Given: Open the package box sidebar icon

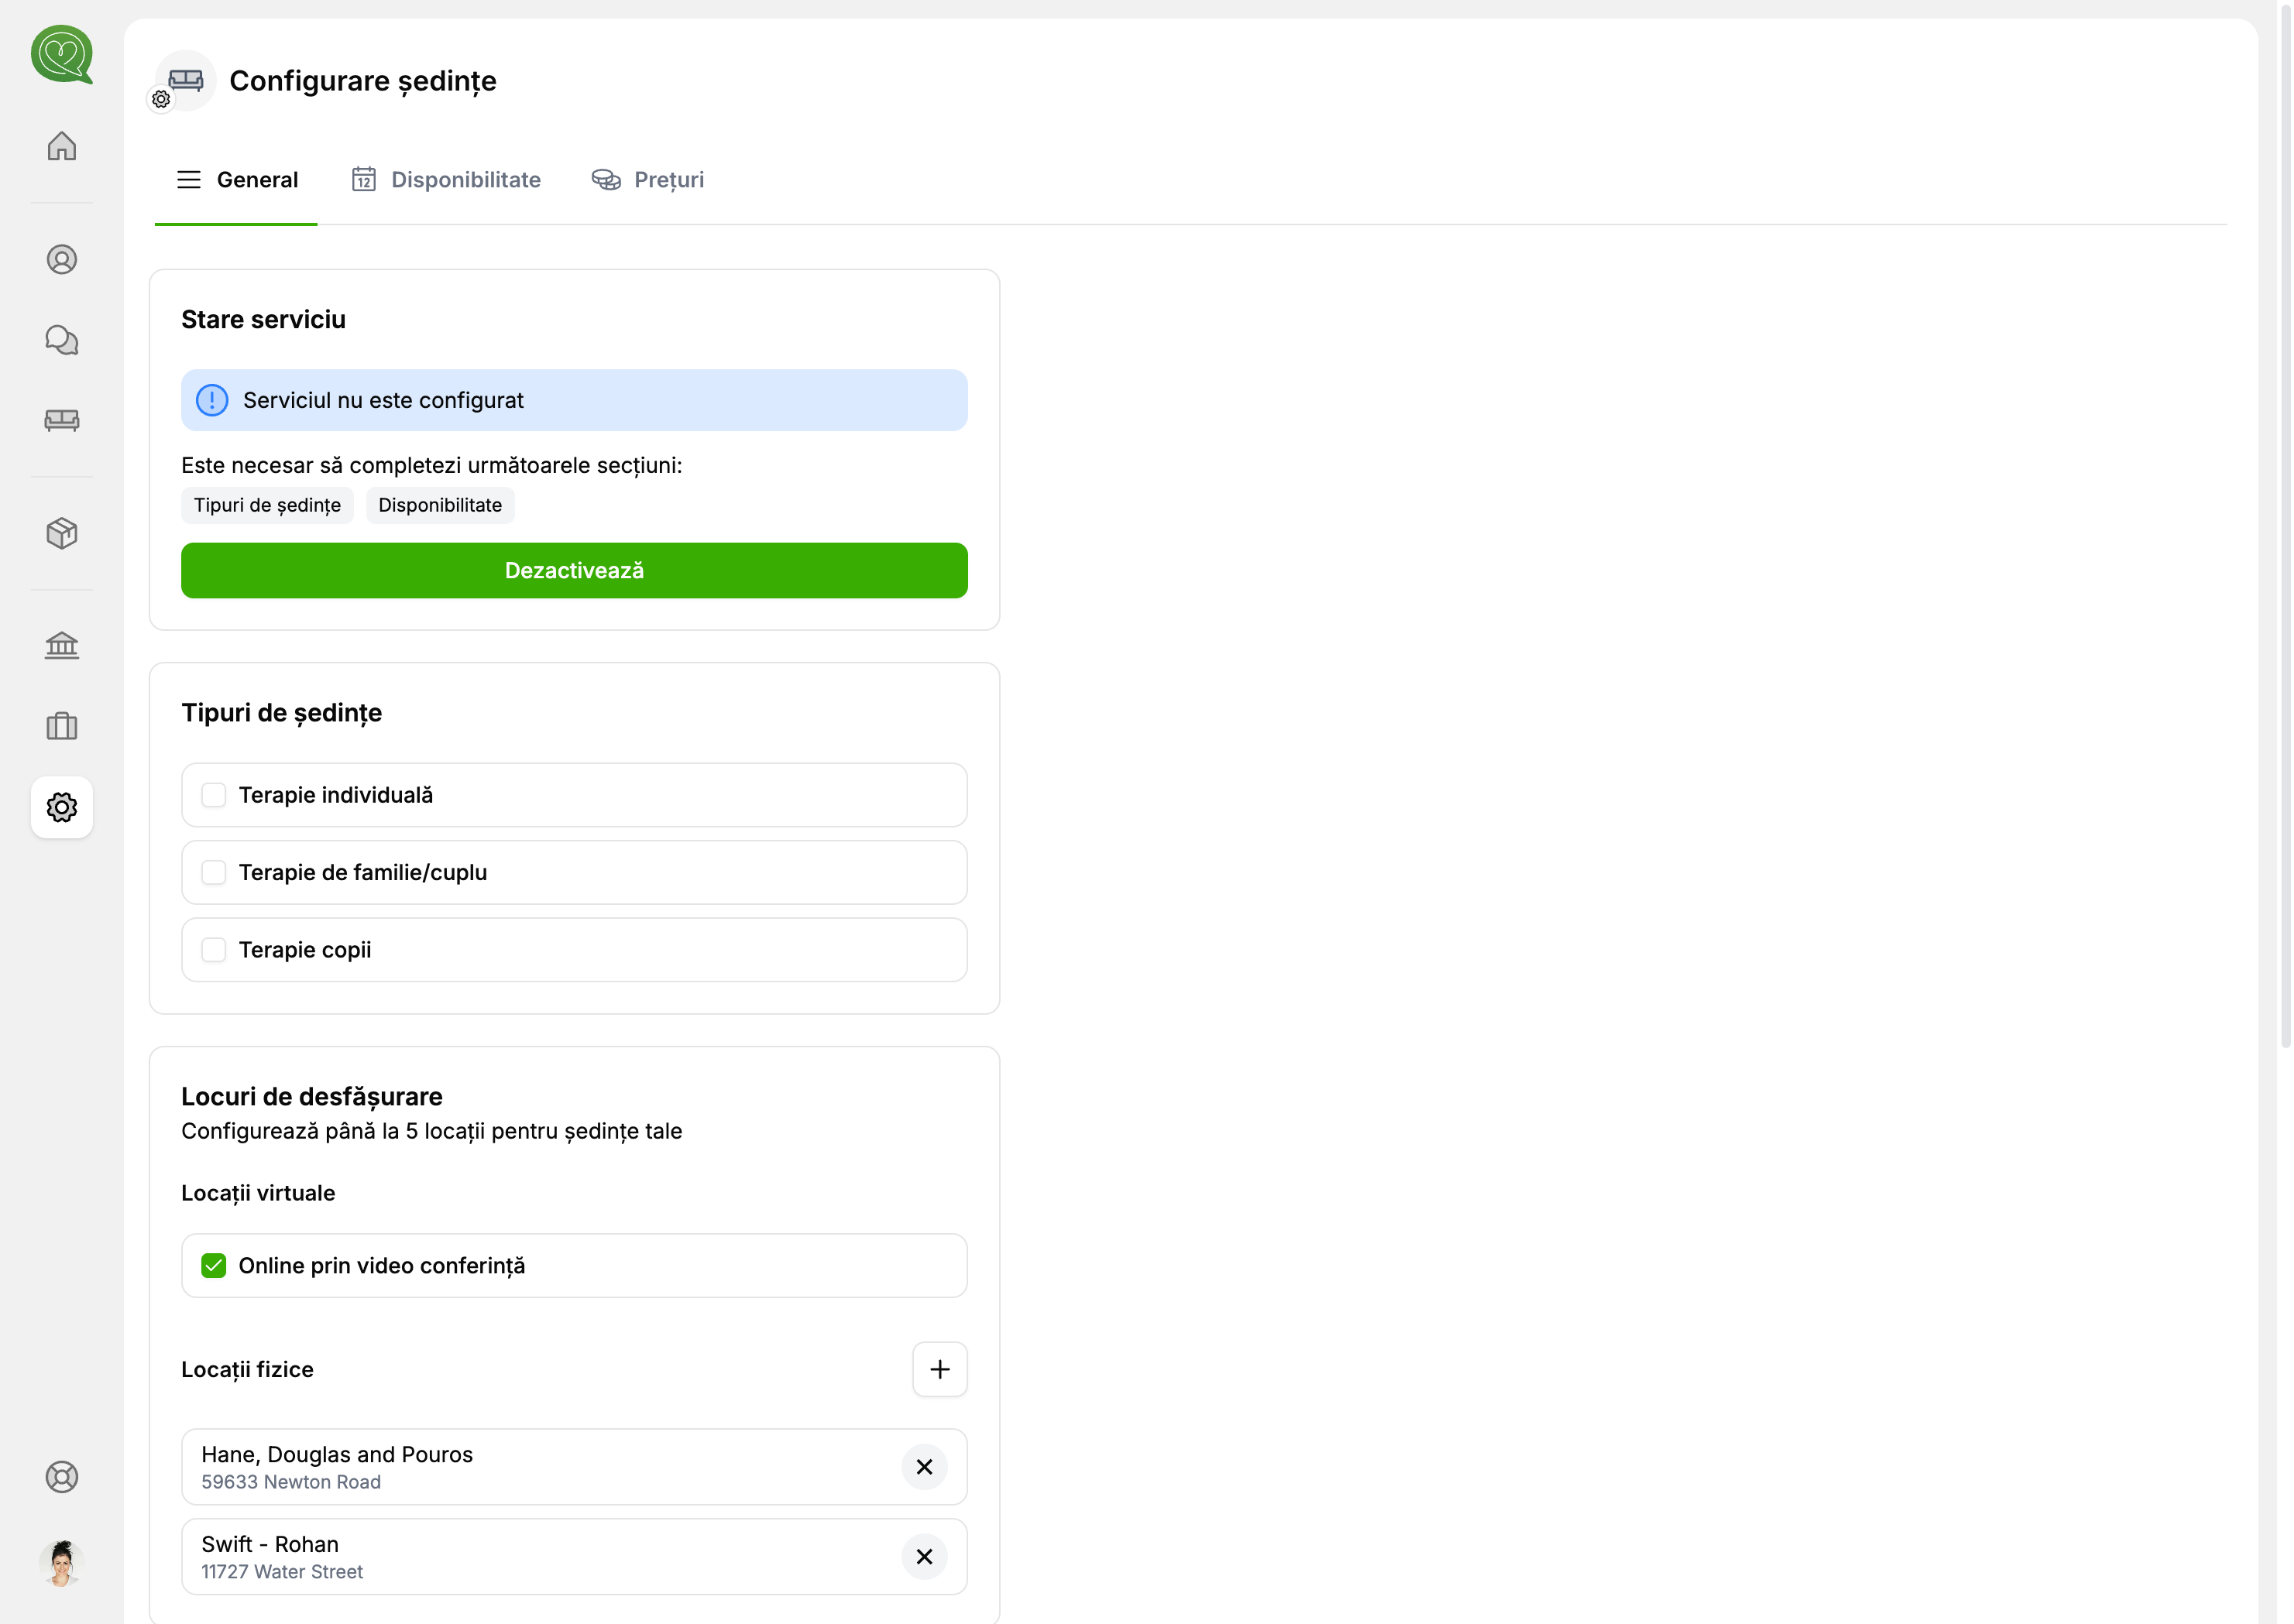Looking at the screenshot, I should point(62,533).
